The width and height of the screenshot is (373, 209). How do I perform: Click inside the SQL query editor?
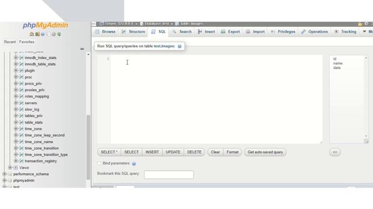point(216,99)
